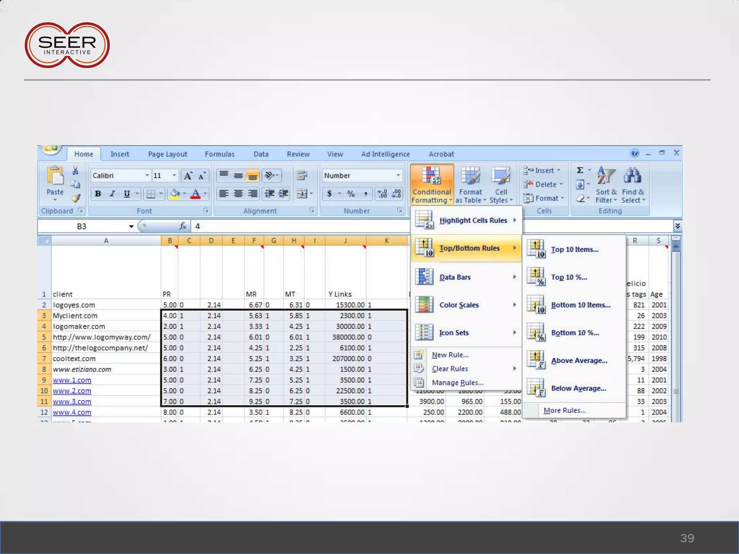Screen dimensions: 739x554
Task: Switch to the Page Layout tab
Action: [x=167, y=154]
